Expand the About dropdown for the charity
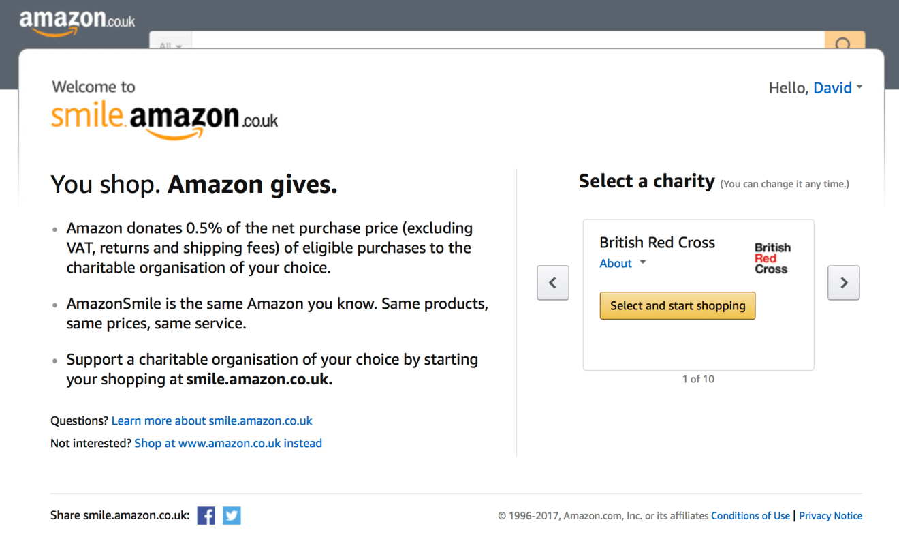Image resolution: width=899 pixels, height=552 pixels. [x=622, y=264]
